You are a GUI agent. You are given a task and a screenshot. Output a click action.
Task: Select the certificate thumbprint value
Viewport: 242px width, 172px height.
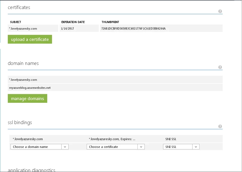133,29
